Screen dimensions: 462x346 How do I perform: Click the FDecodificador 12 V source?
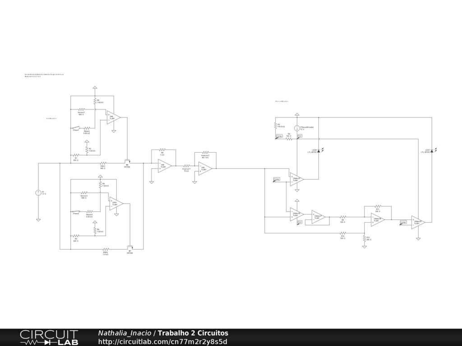(297, 128)
